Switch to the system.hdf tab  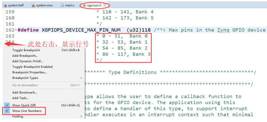pos(13,5)
